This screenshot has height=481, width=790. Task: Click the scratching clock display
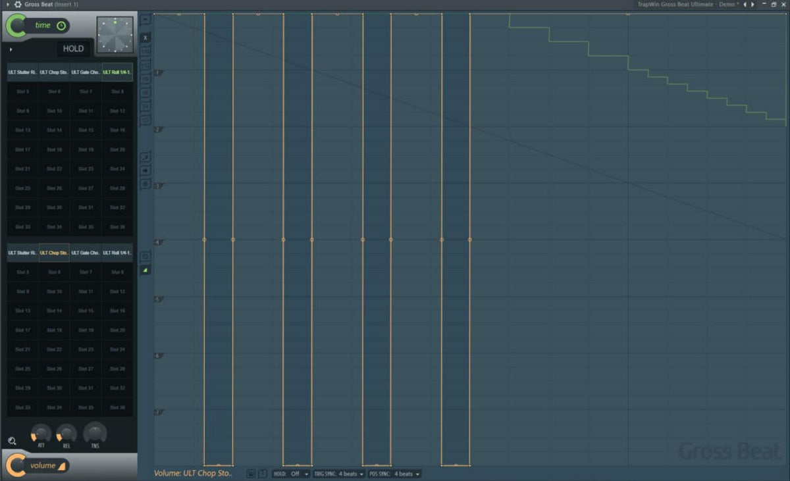pos(115,34)
